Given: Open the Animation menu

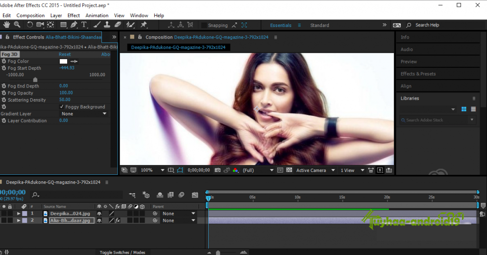Looking at the screenshot, I should point(97,16).
